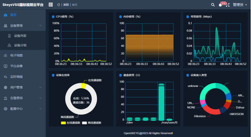Expand the 告警查询 menu chevron
Screen dimensions: 251x137
click(41, 98)
